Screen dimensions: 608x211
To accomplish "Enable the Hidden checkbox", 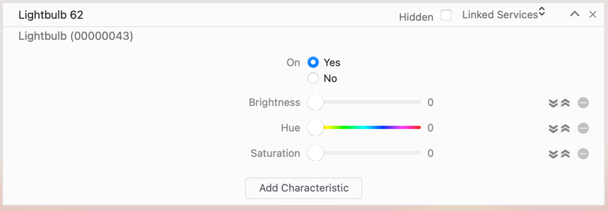I will coord(446,16).
